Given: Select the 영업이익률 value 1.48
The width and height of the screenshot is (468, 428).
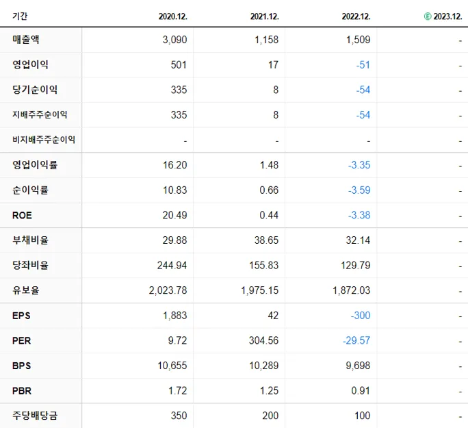Looking at the screenshot, I should [x=269, y=165].
